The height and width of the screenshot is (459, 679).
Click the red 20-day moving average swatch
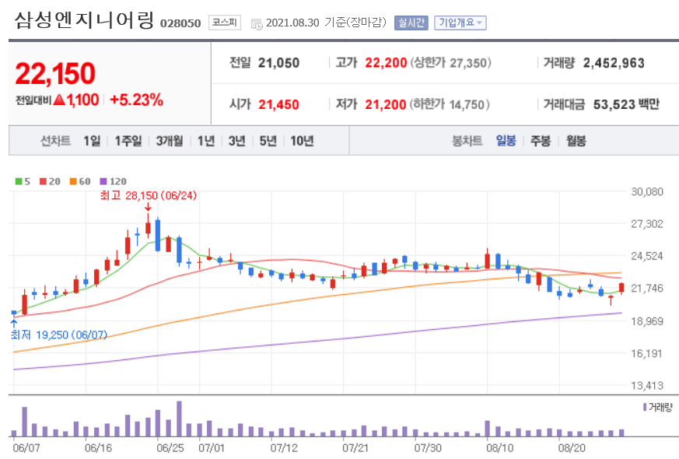(43, 181)
